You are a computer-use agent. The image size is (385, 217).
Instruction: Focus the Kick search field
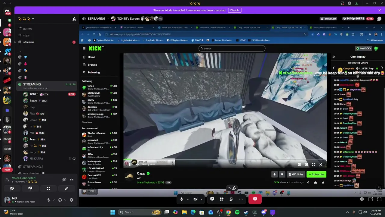232,49
